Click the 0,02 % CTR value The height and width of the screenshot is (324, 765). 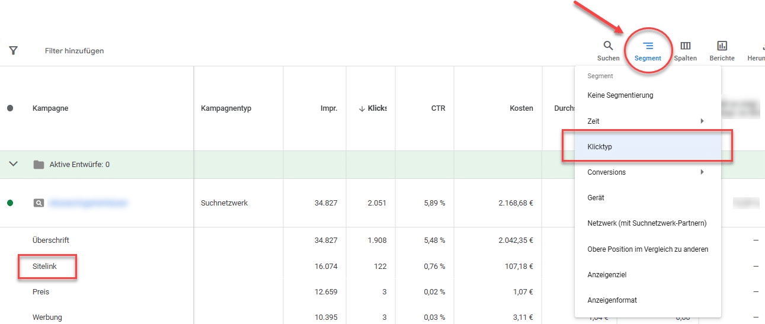coord(434,292)
